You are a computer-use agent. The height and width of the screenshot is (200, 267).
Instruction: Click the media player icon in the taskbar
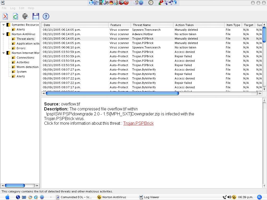pyautogui.click(x=30, y=197)
